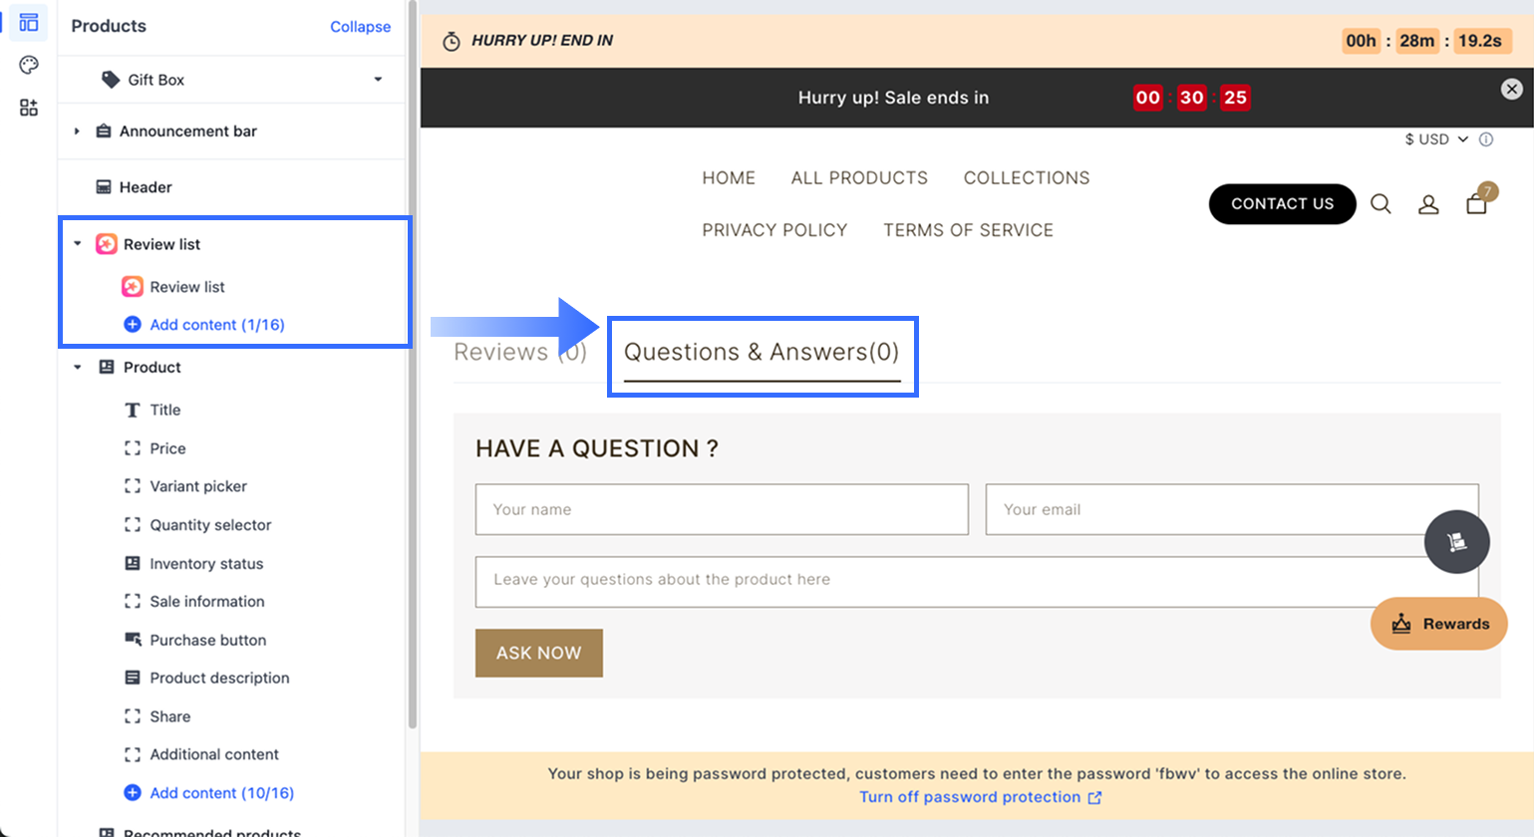Click the Your email input field
This screenshot has height=837, width=1534.
point(1232,509)
